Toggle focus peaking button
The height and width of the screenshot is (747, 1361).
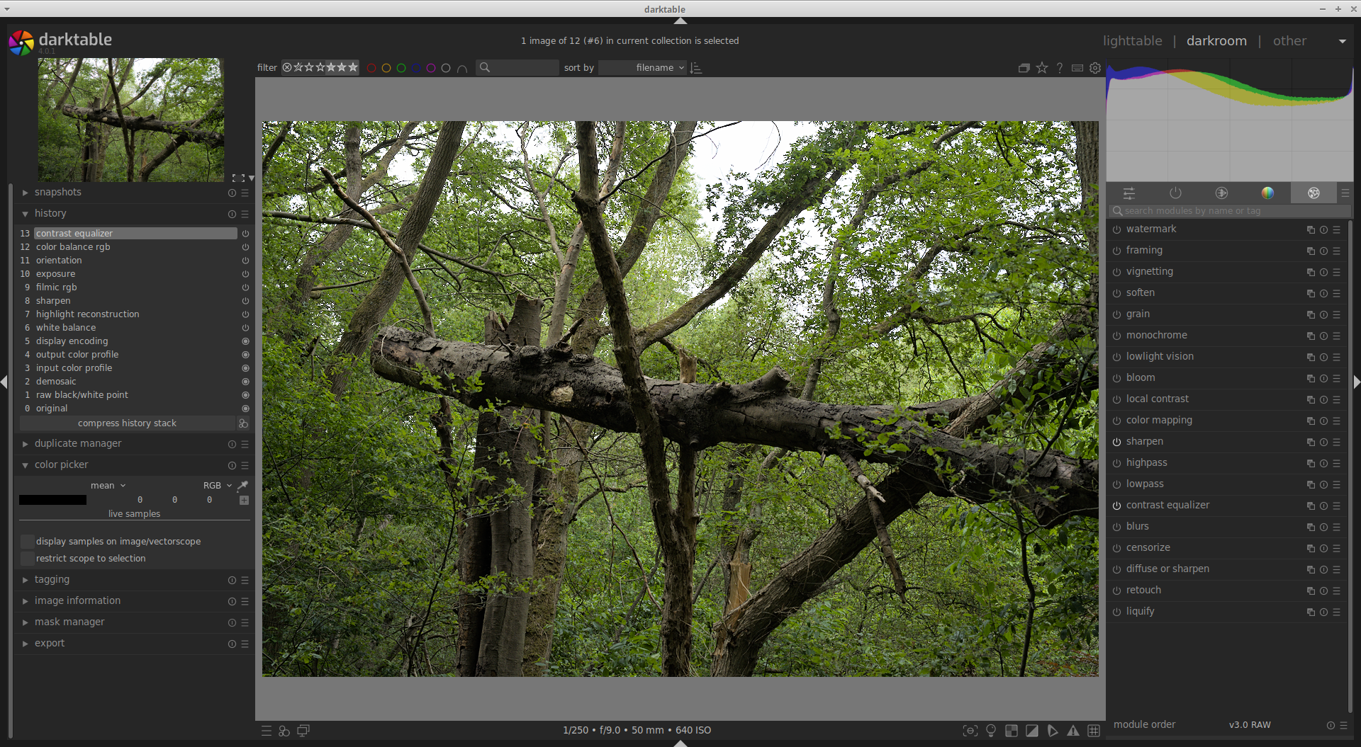coord(970,731)
